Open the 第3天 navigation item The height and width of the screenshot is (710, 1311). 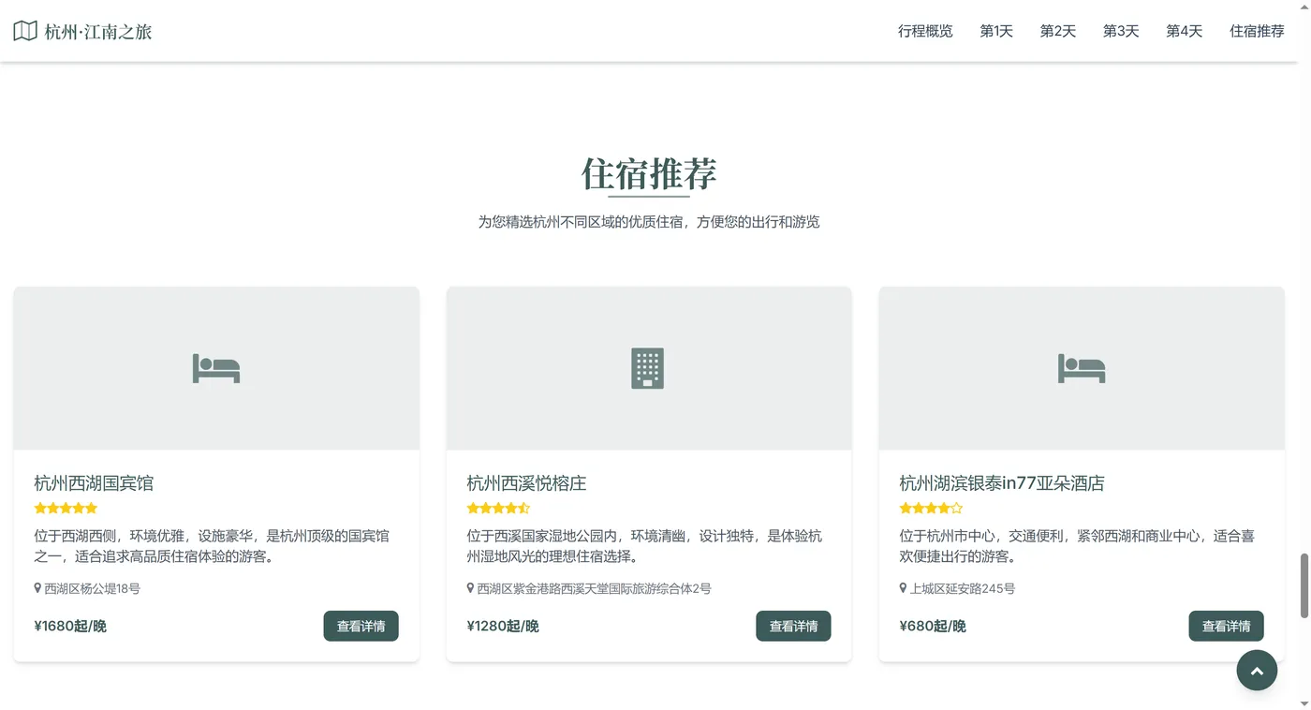(1120, 31)
